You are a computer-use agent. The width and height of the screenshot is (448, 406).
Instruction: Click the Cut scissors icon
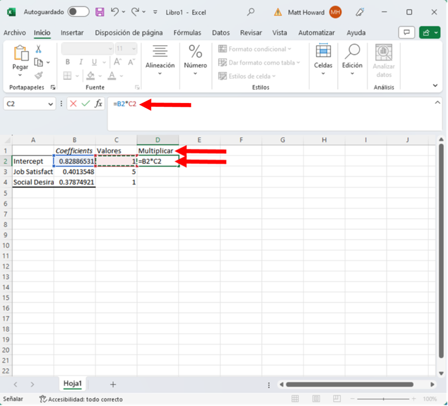coord(38,49)
